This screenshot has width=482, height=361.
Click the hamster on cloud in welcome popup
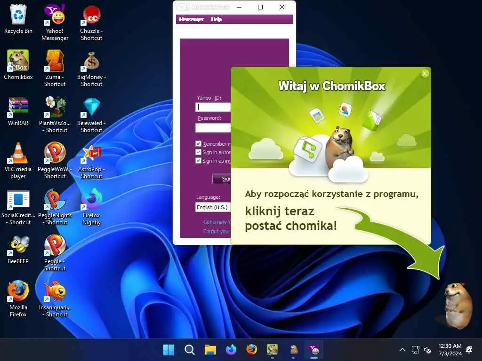(340, 147)
